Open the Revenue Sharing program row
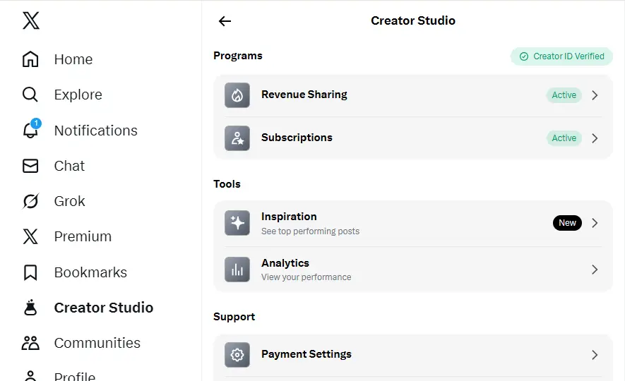This screenshot has width=625, height=381. coord(413,95)
